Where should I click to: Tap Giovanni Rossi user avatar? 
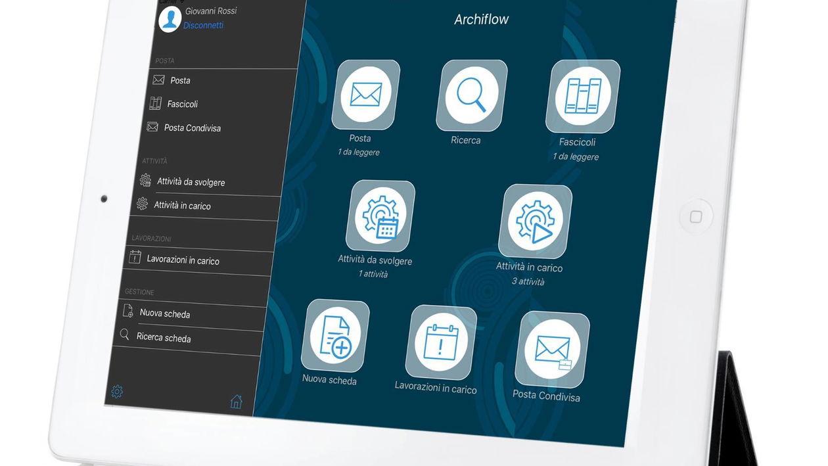click(x=170, y=19)
